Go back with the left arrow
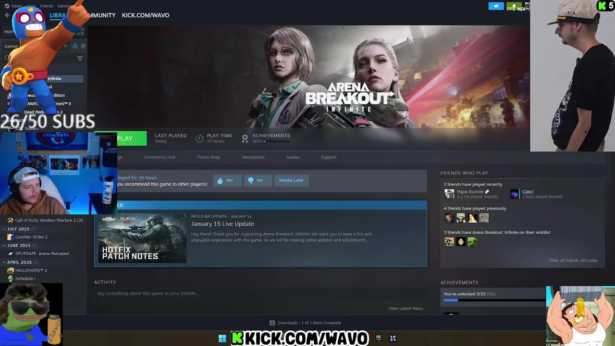 [7, 15]
